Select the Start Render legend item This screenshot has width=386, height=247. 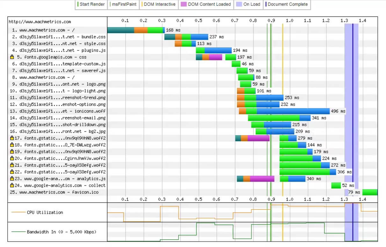point(91,4)
